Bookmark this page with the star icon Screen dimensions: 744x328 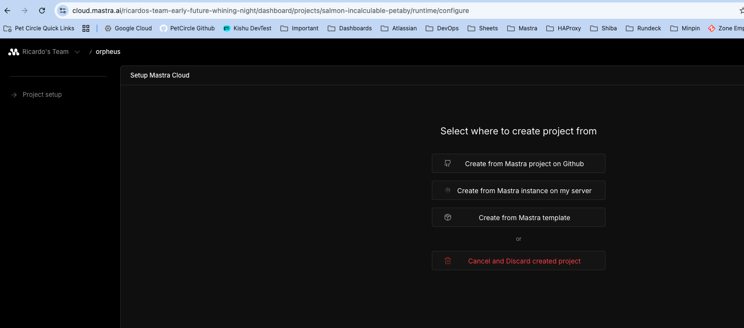741,10
